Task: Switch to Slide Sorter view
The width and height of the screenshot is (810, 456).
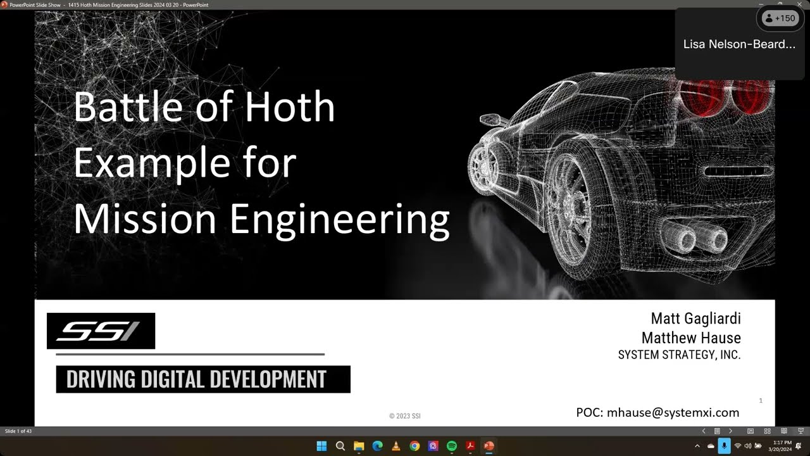Action: point(767,431)
